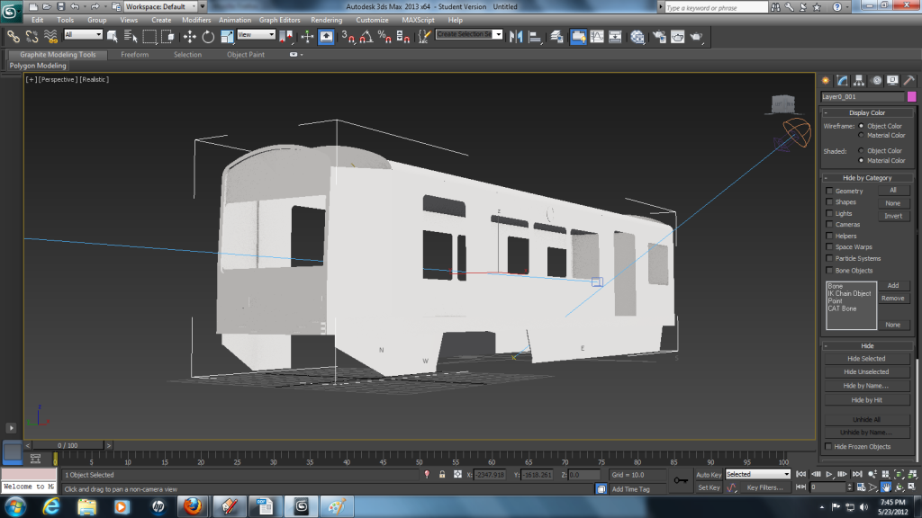The image size is (922, 518).
Task: Open Rendered Frame Window icon
Action: click(x=677, y=37)
